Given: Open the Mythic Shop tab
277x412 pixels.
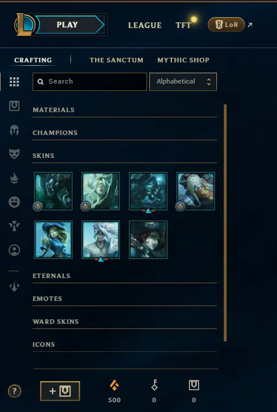Looking at the screenshot, I should [183, 60].
